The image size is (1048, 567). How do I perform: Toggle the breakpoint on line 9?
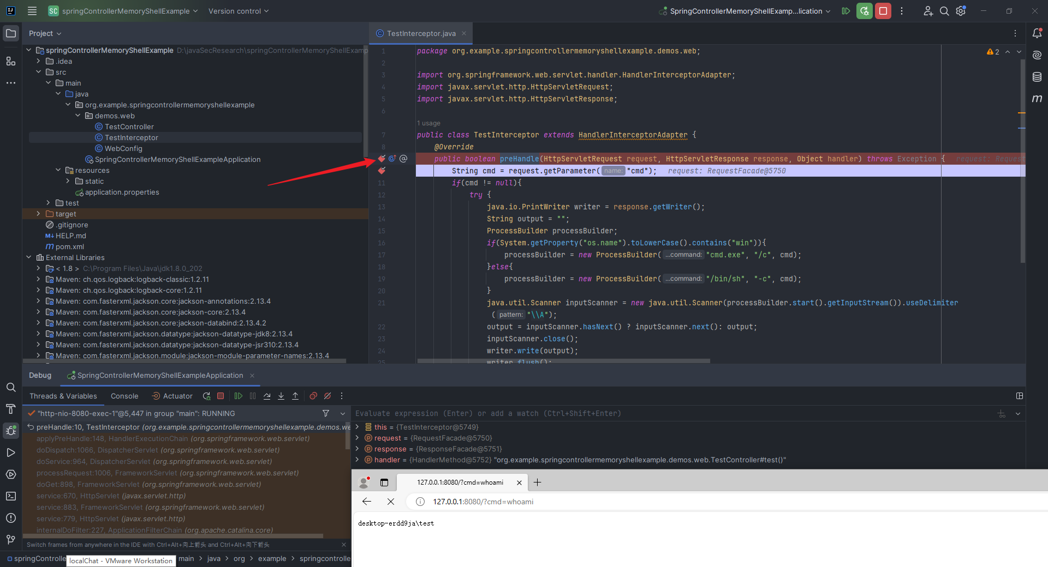382,159
